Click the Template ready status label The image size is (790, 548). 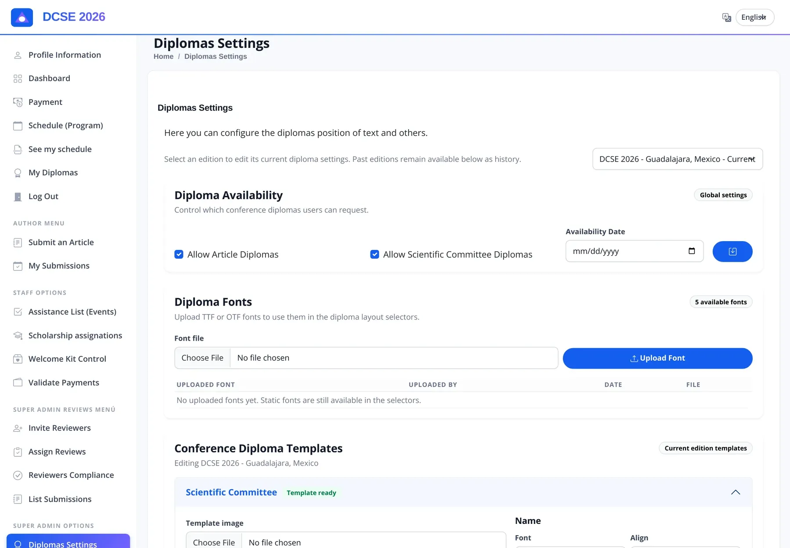(x=312, y=493)
